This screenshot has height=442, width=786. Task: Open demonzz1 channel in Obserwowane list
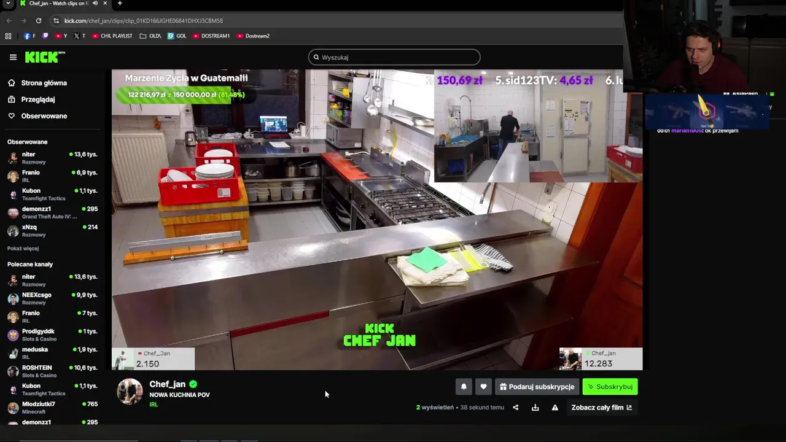52,212
